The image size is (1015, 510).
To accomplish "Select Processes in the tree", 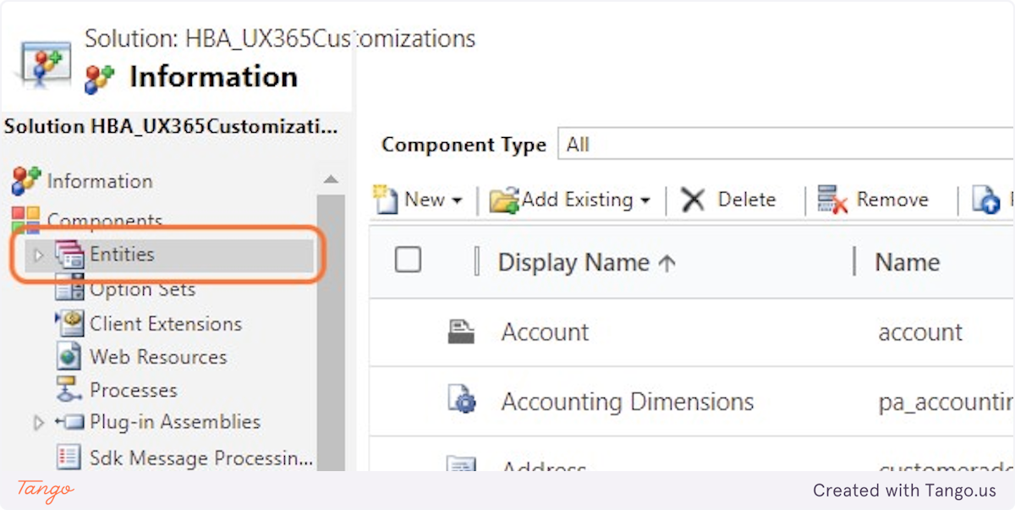I will (134, 390).
